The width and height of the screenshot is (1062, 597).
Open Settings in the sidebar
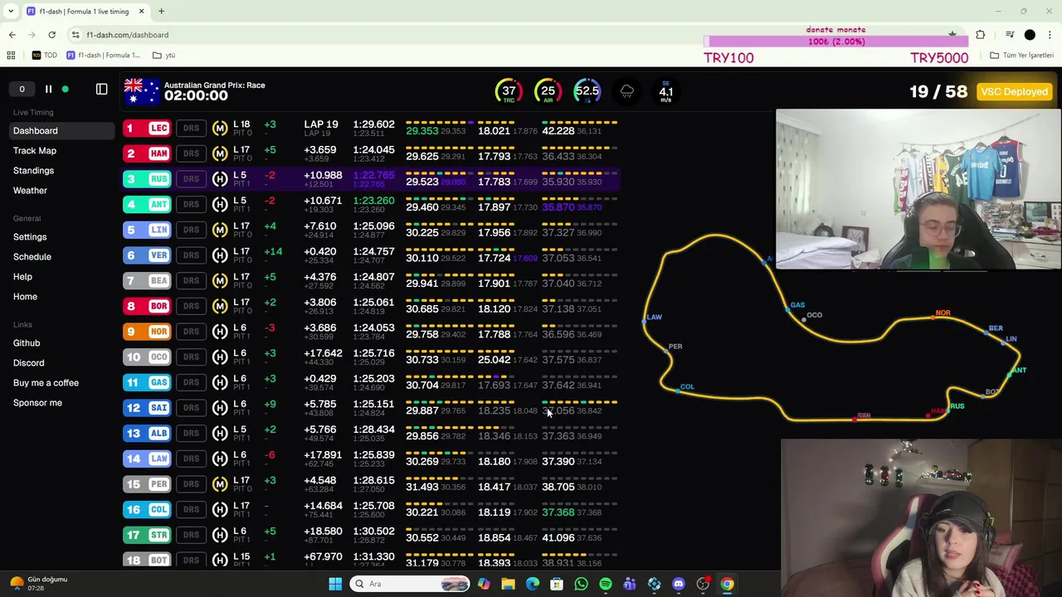[30, 236]
